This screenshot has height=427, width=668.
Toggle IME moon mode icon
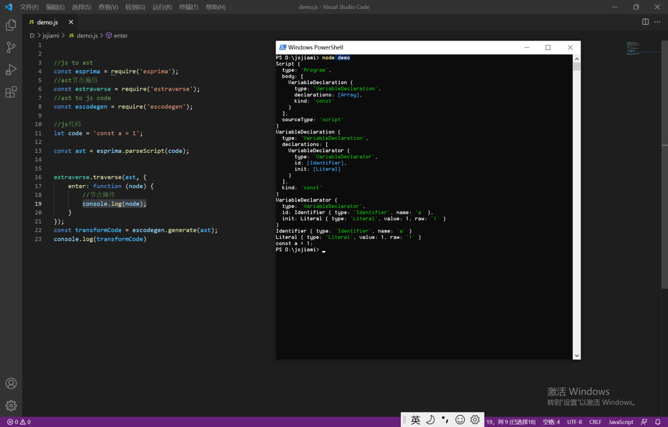tap(430, 420)
